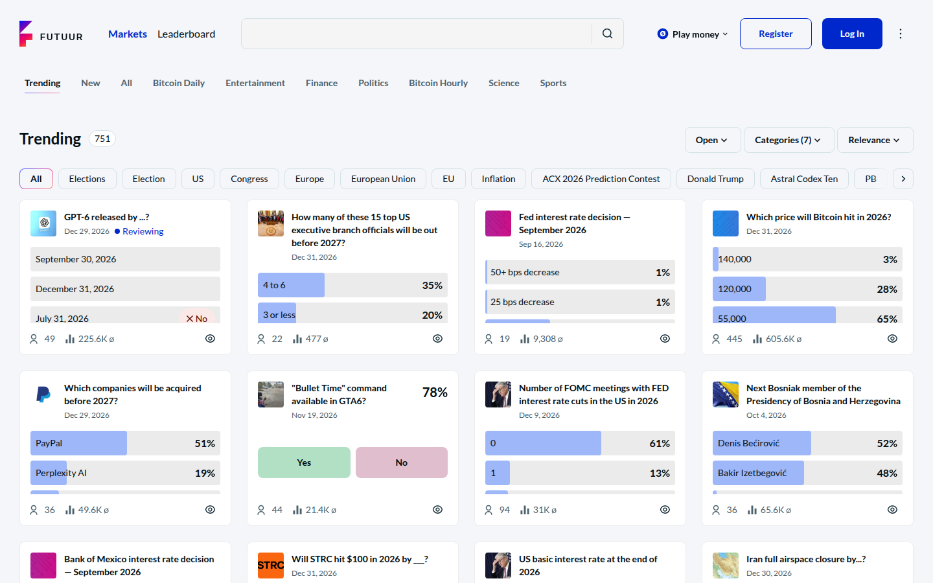This screenshot has height=583, width=933.
Task: Click volume icon on companies acquired card
Action: [70, 510]
